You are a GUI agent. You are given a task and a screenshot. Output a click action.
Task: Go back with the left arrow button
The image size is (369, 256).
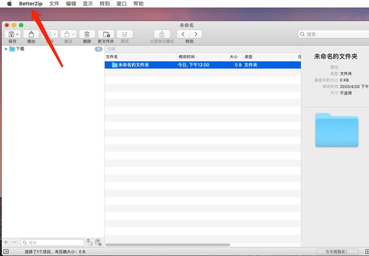(x=183, y=35)
